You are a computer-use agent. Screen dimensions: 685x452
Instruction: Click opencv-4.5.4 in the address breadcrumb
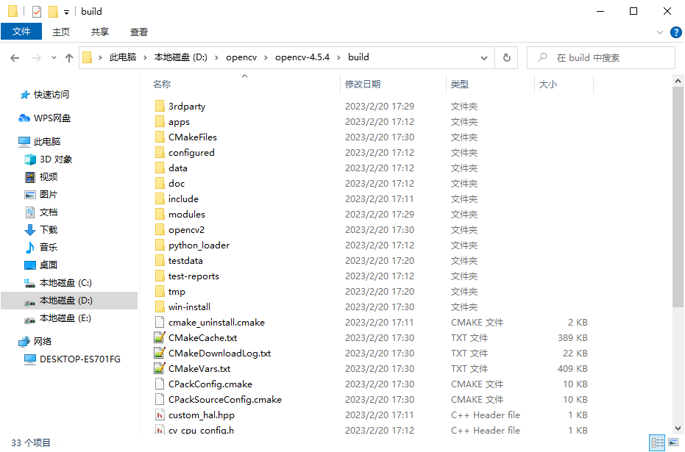click(x=302, y=57)
